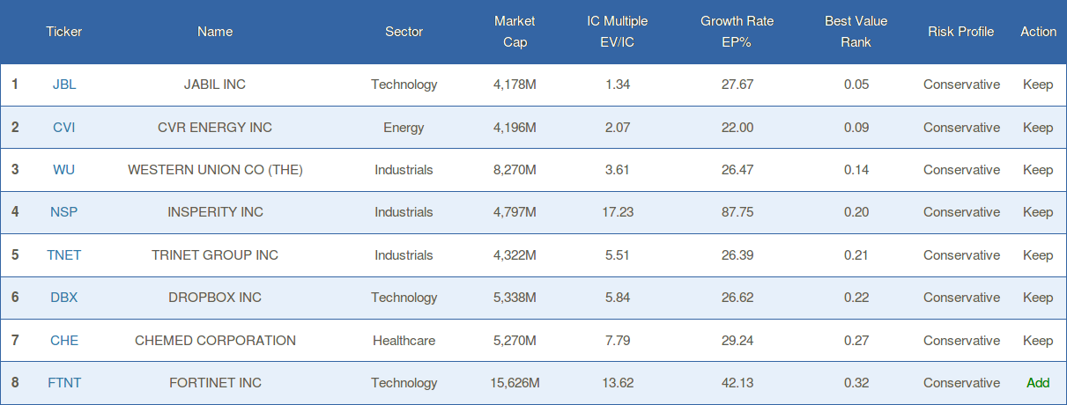Click the 7.79 IC multiple value
The image size is (1067, 405).
pyautogui.click(x=618, y=341)
